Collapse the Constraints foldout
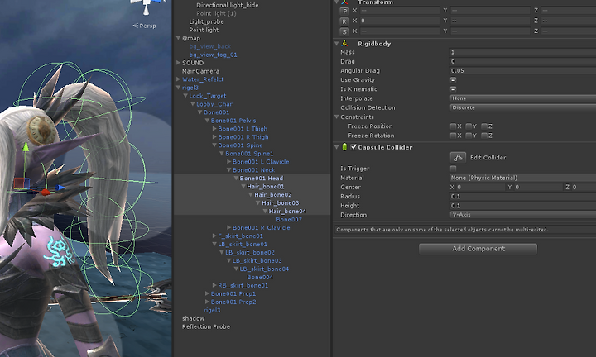 coord(336,117)
